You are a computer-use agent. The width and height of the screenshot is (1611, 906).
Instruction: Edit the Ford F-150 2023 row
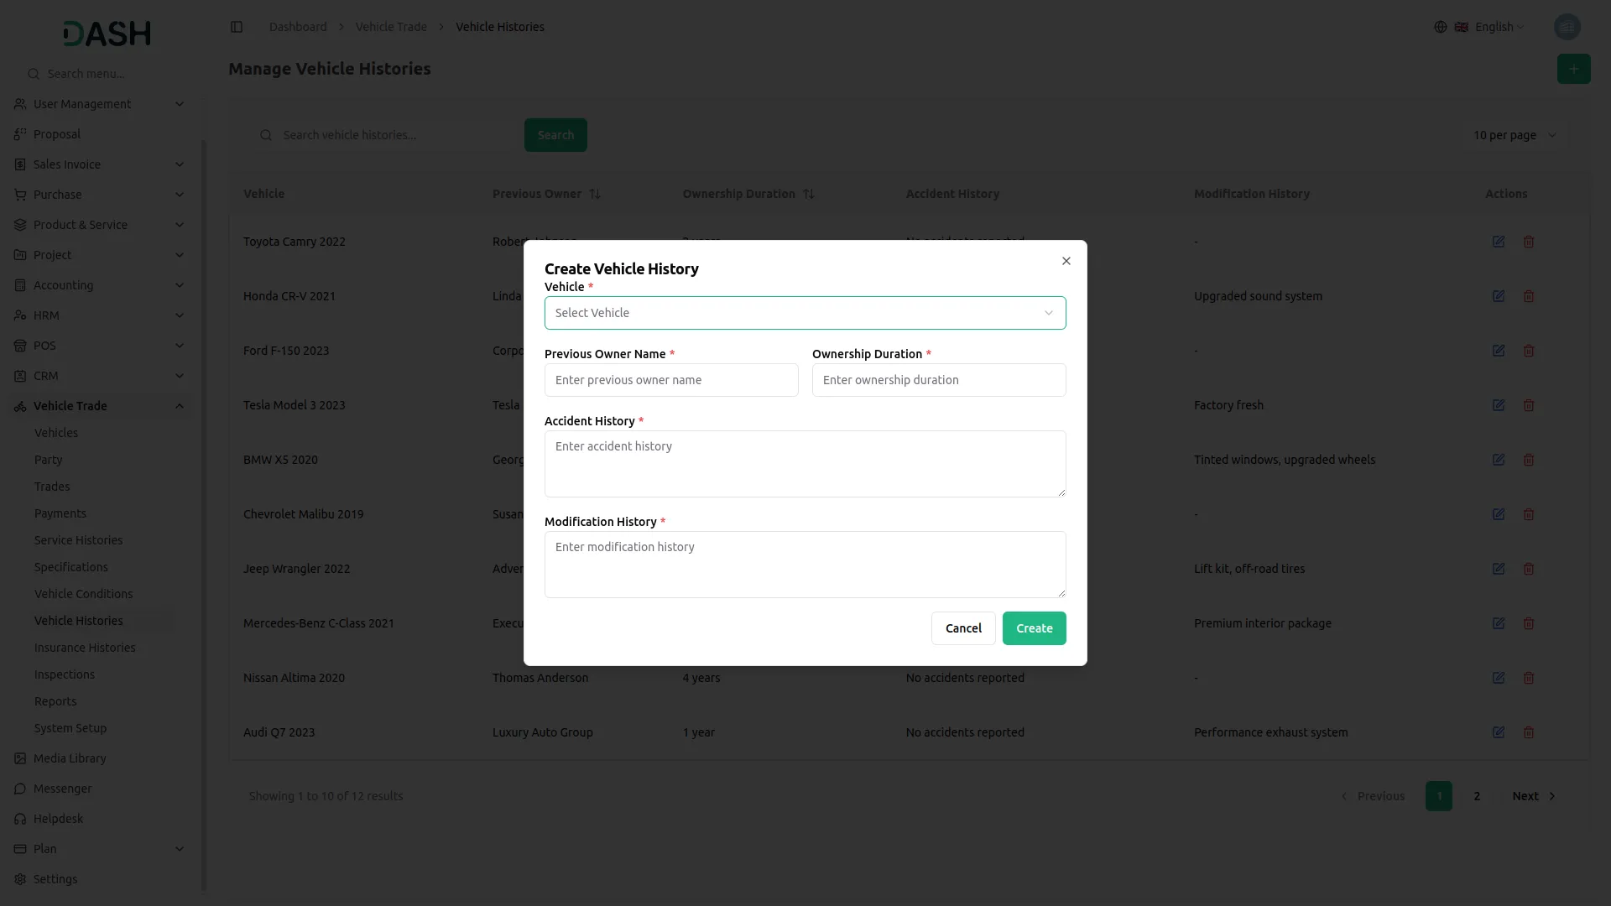click(1498, 351)
